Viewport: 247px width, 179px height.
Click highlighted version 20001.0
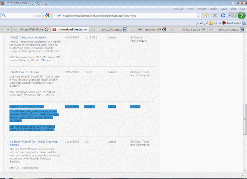point(90,107)
